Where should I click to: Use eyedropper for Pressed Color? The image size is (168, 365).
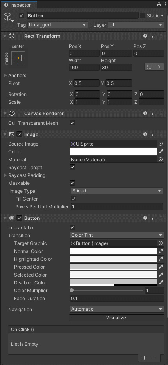point(161,267)
